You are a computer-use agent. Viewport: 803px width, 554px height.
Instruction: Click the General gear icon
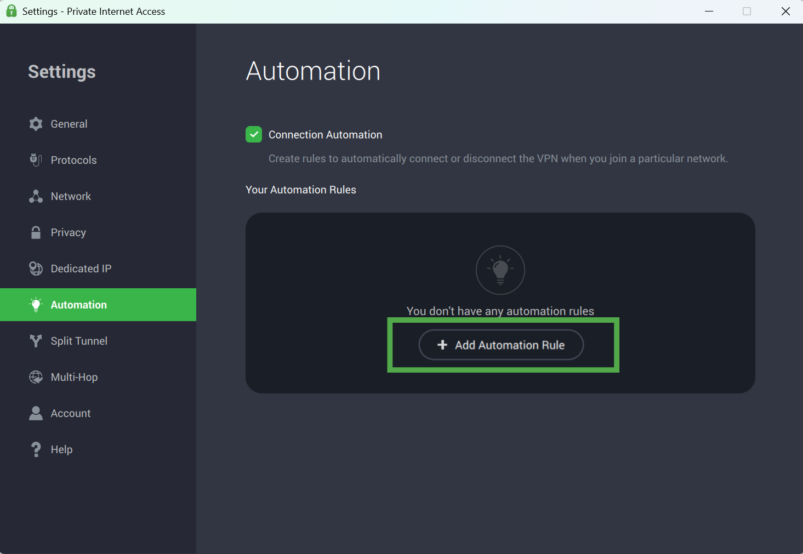click(x=36, y=124)
